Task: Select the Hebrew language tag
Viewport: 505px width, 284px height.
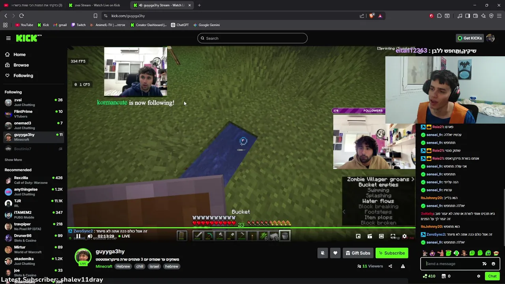Action: coord(123,266)
